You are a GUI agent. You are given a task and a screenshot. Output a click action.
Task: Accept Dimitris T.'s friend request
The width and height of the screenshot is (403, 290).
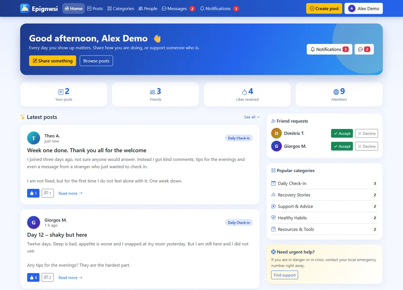[x=342, y=133]
